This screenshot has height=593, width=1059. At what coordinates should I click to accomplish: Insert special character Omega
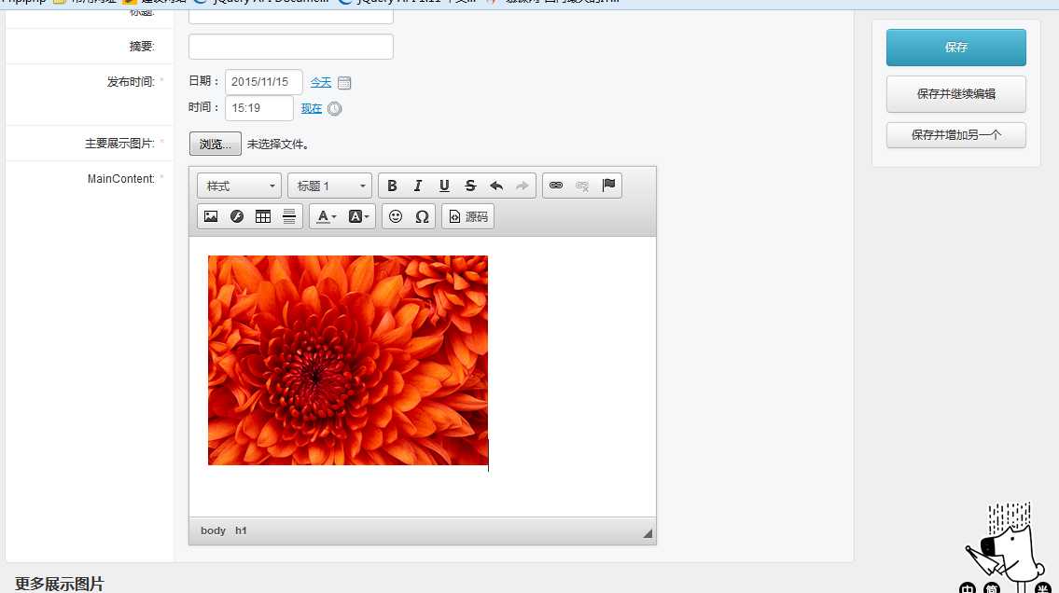pyautogui.click(x=422, y=216)
